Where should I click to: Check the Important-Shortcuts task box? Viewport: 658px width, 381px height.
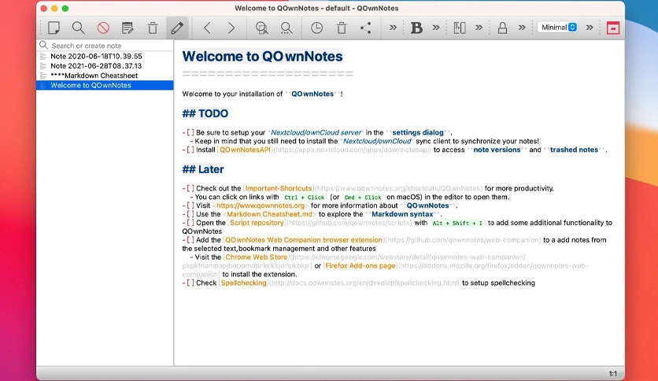[x=190, y=188]
